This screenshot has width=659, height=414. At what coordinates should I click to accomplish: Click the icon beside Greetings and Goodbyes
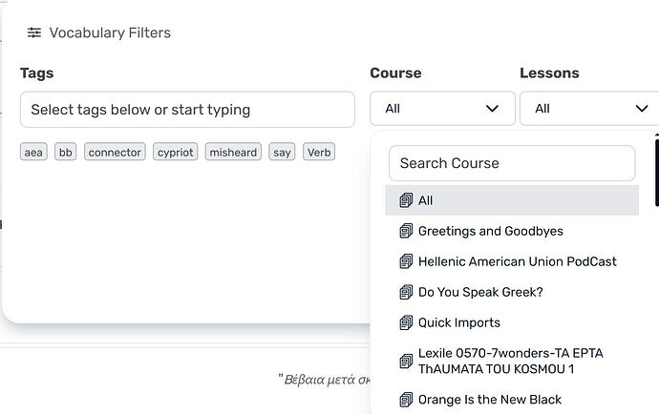tap(407, 231)
